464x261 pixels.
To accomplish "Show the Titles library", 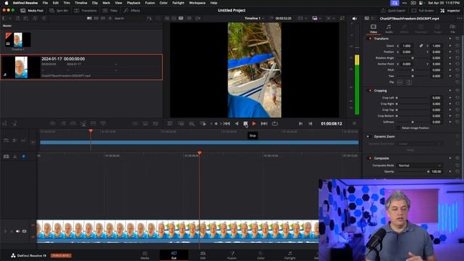I will (110, 10).
